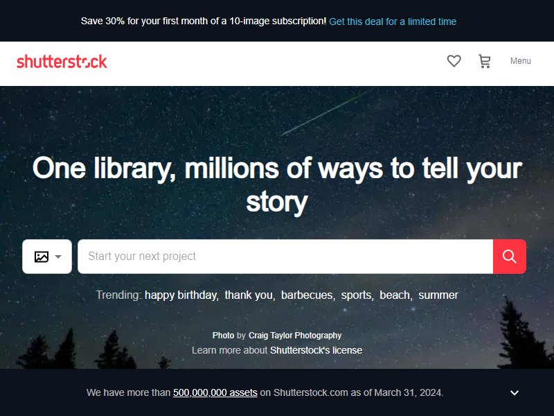
Task: Select trending search barbecues
Action: click(307, 295)
